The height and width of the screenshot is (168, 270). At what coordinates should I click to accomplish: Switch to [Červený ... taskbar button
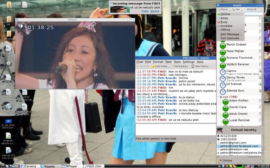point(30,166)
